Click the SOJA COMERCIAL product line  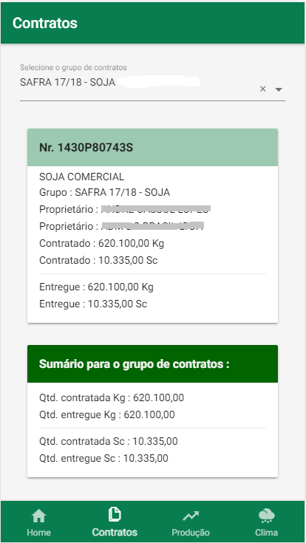pyautogui.click(x=81, y=177)
